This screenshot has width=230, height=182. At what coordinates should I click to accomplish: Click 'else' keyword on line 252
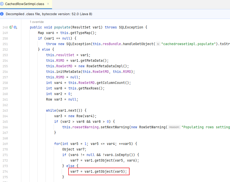(x=46, y=50)
